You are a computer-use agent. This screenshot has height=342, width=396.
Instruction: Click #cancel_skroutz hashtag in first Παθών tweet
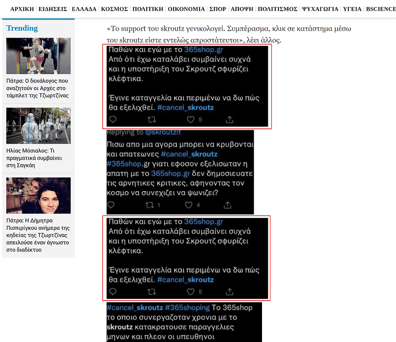click(x=186, y=107)
